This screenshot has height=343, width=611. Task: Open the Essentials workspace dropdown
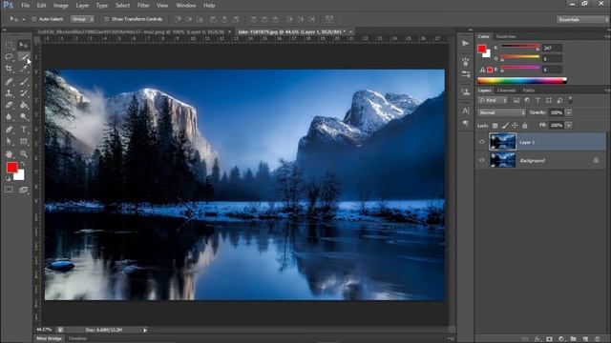pos(582,19)
